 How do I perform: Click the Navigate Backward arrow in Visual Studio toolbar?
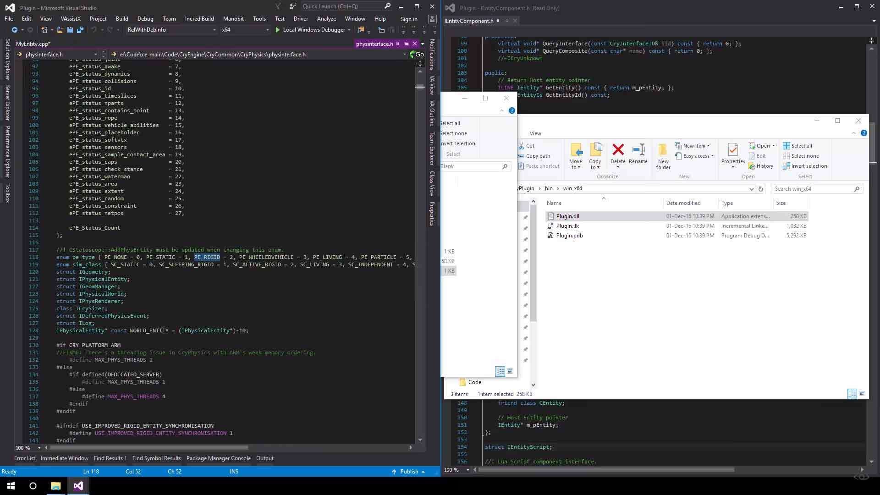click(14, 30)
